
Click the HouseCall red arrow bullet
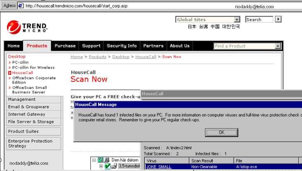click(x=9, y=73)
